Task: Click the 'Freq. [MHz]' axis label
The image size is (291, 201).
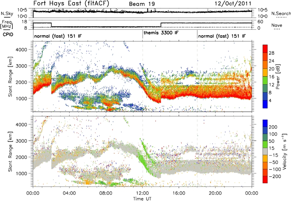Action: 7,24
